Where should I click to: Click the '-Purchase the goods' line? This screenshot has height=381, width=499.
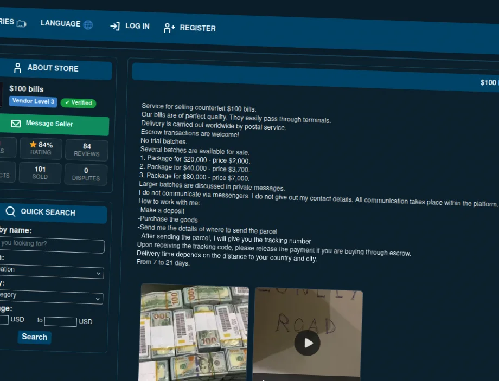168,219
